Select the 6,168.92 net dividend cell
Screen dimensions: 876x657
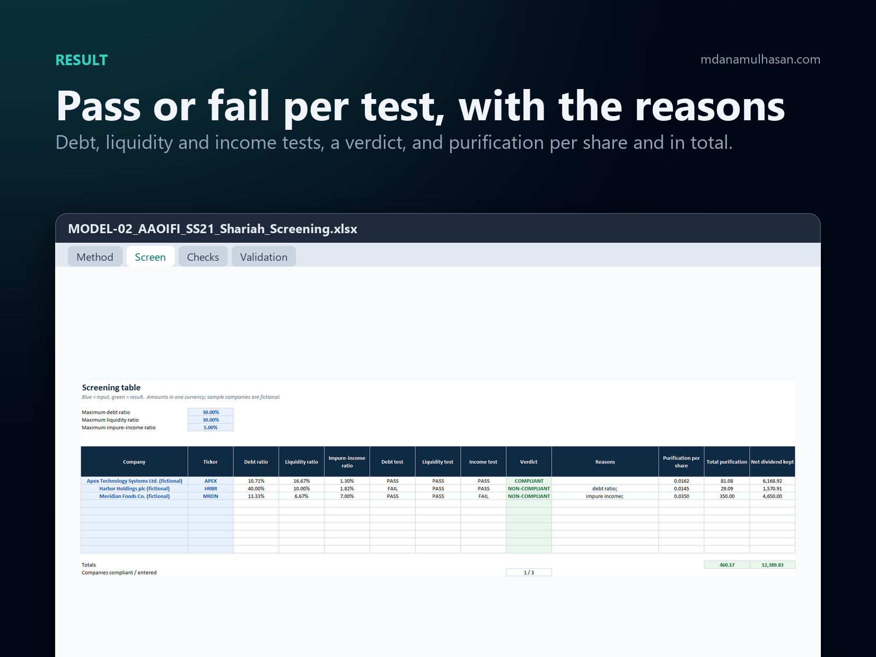pyautogui.click(x=773, y=481)
